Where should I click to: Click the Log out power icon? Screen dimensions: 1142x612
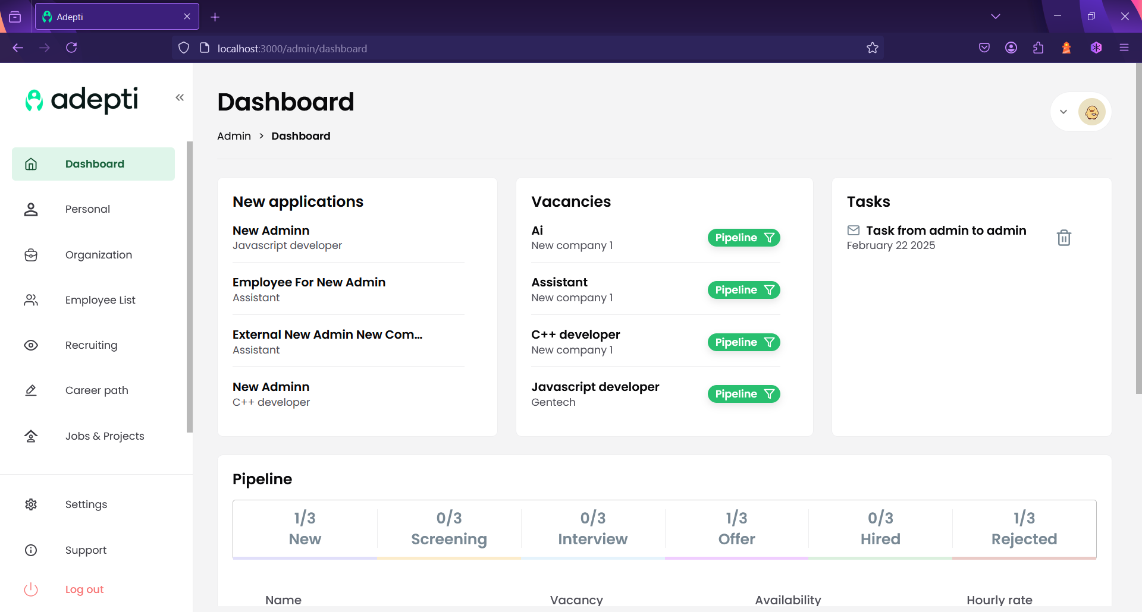point(31,589)
